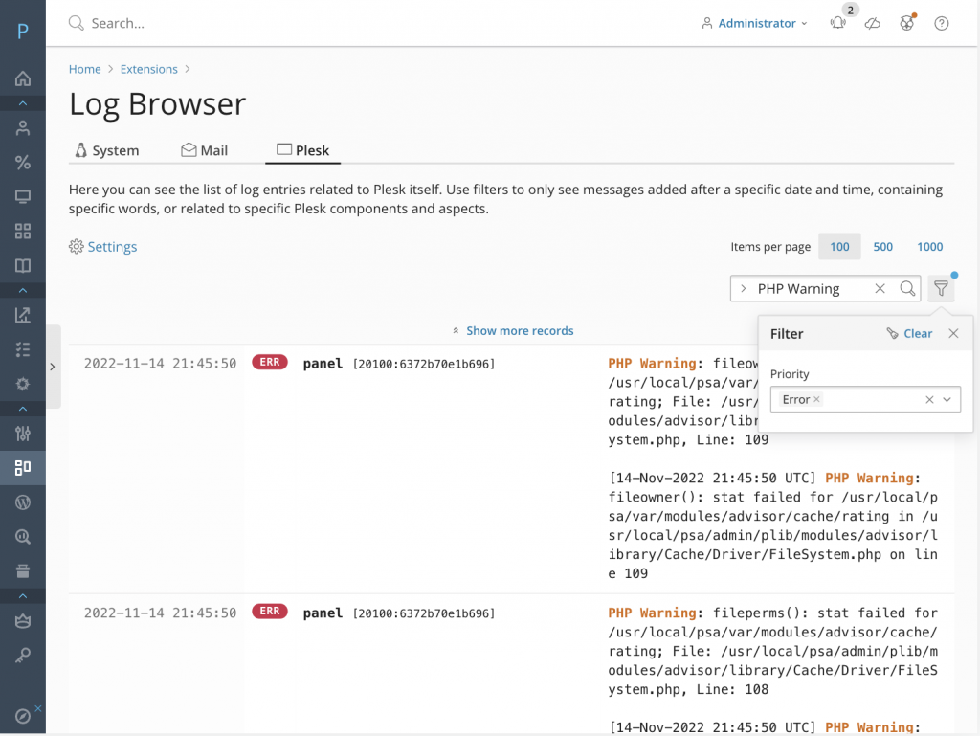Screen dimensions: 980x736
Task: Select the Plesk tab
Action: 303,150
